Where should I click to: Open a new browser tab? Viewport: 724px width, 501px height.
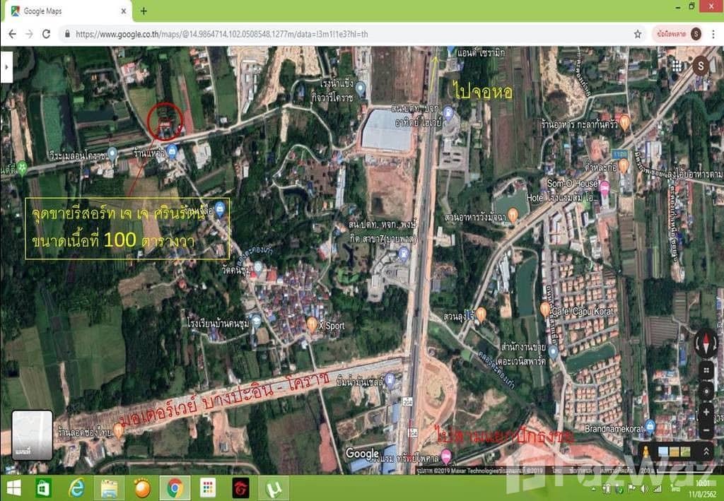[144, 11]
